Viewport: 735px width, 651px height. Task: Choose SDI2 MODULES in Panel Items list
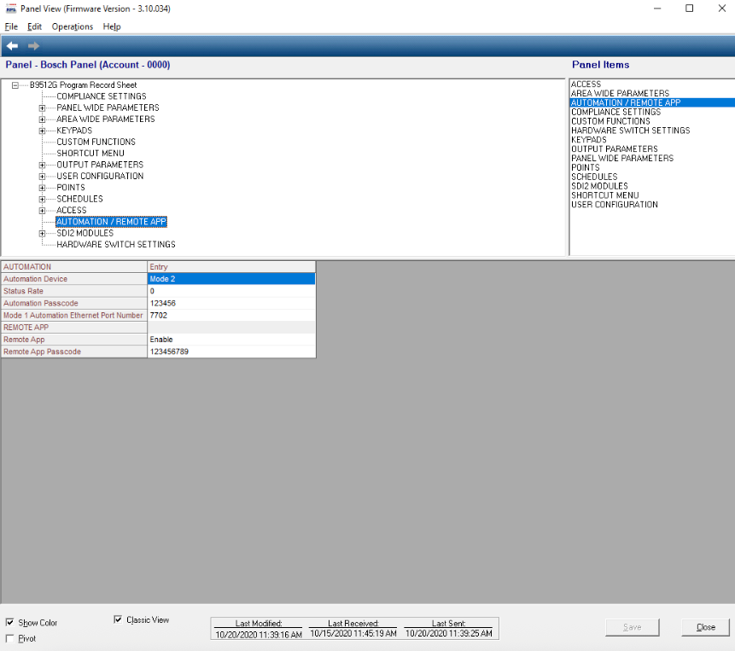[x=599, y=186]
